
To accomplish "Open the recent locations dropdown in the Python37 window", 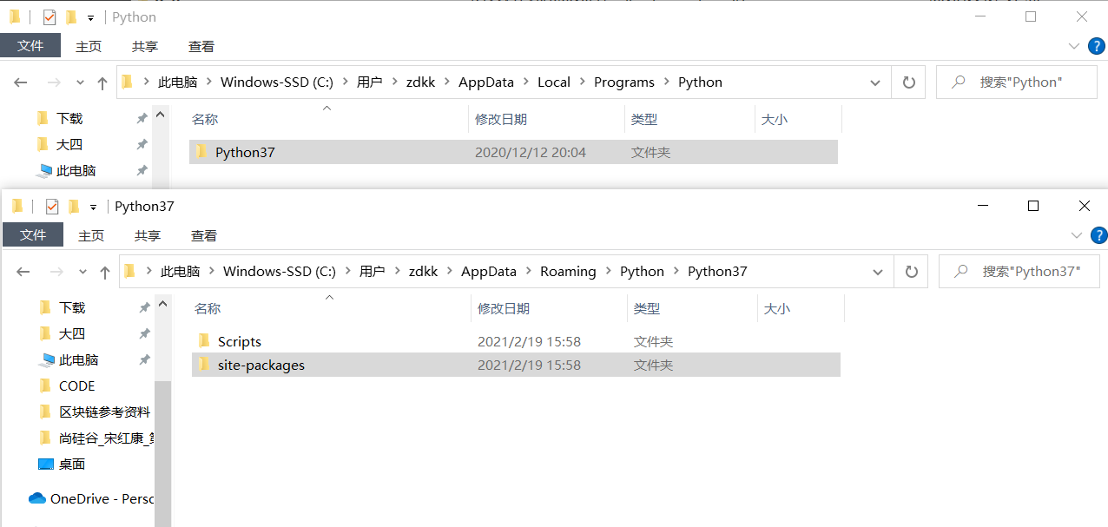I will click(x=82, y=272).
